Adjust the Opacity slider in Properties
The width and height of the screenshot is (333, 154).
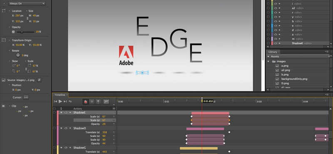[x=22, y=32]
